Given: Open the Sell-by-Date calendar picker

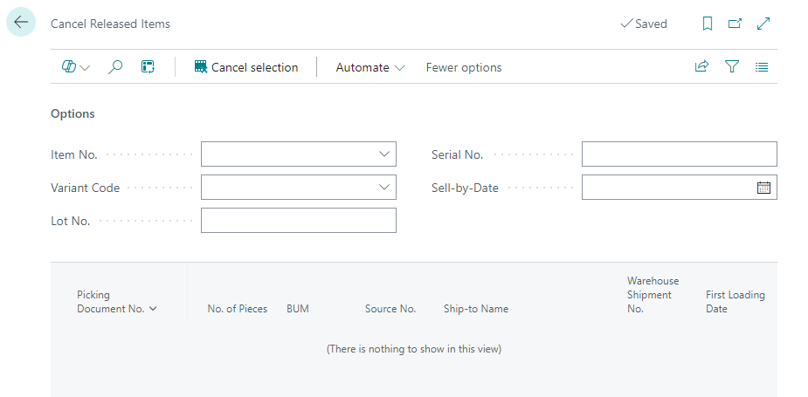Looking at the screenshot, I should 763,188.
